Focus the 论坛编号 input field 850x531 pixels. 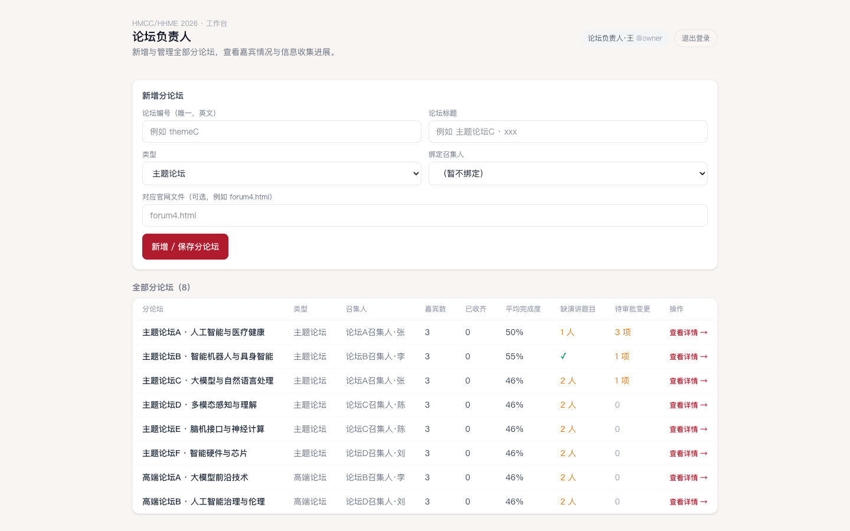(282, 132)
